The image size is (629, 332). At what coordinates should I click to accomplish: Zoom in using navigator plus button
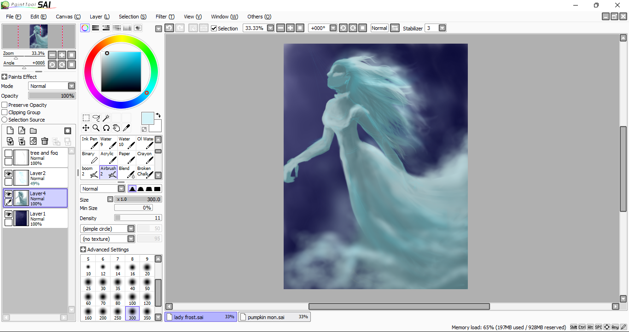point(62,55)
